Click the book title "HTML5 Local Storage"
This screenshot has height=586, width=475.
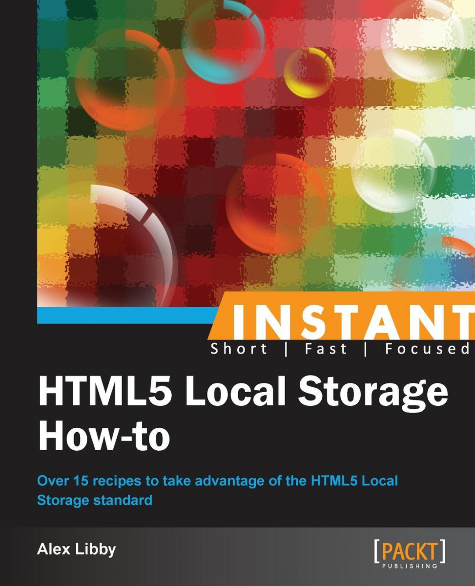coord(243,394)
